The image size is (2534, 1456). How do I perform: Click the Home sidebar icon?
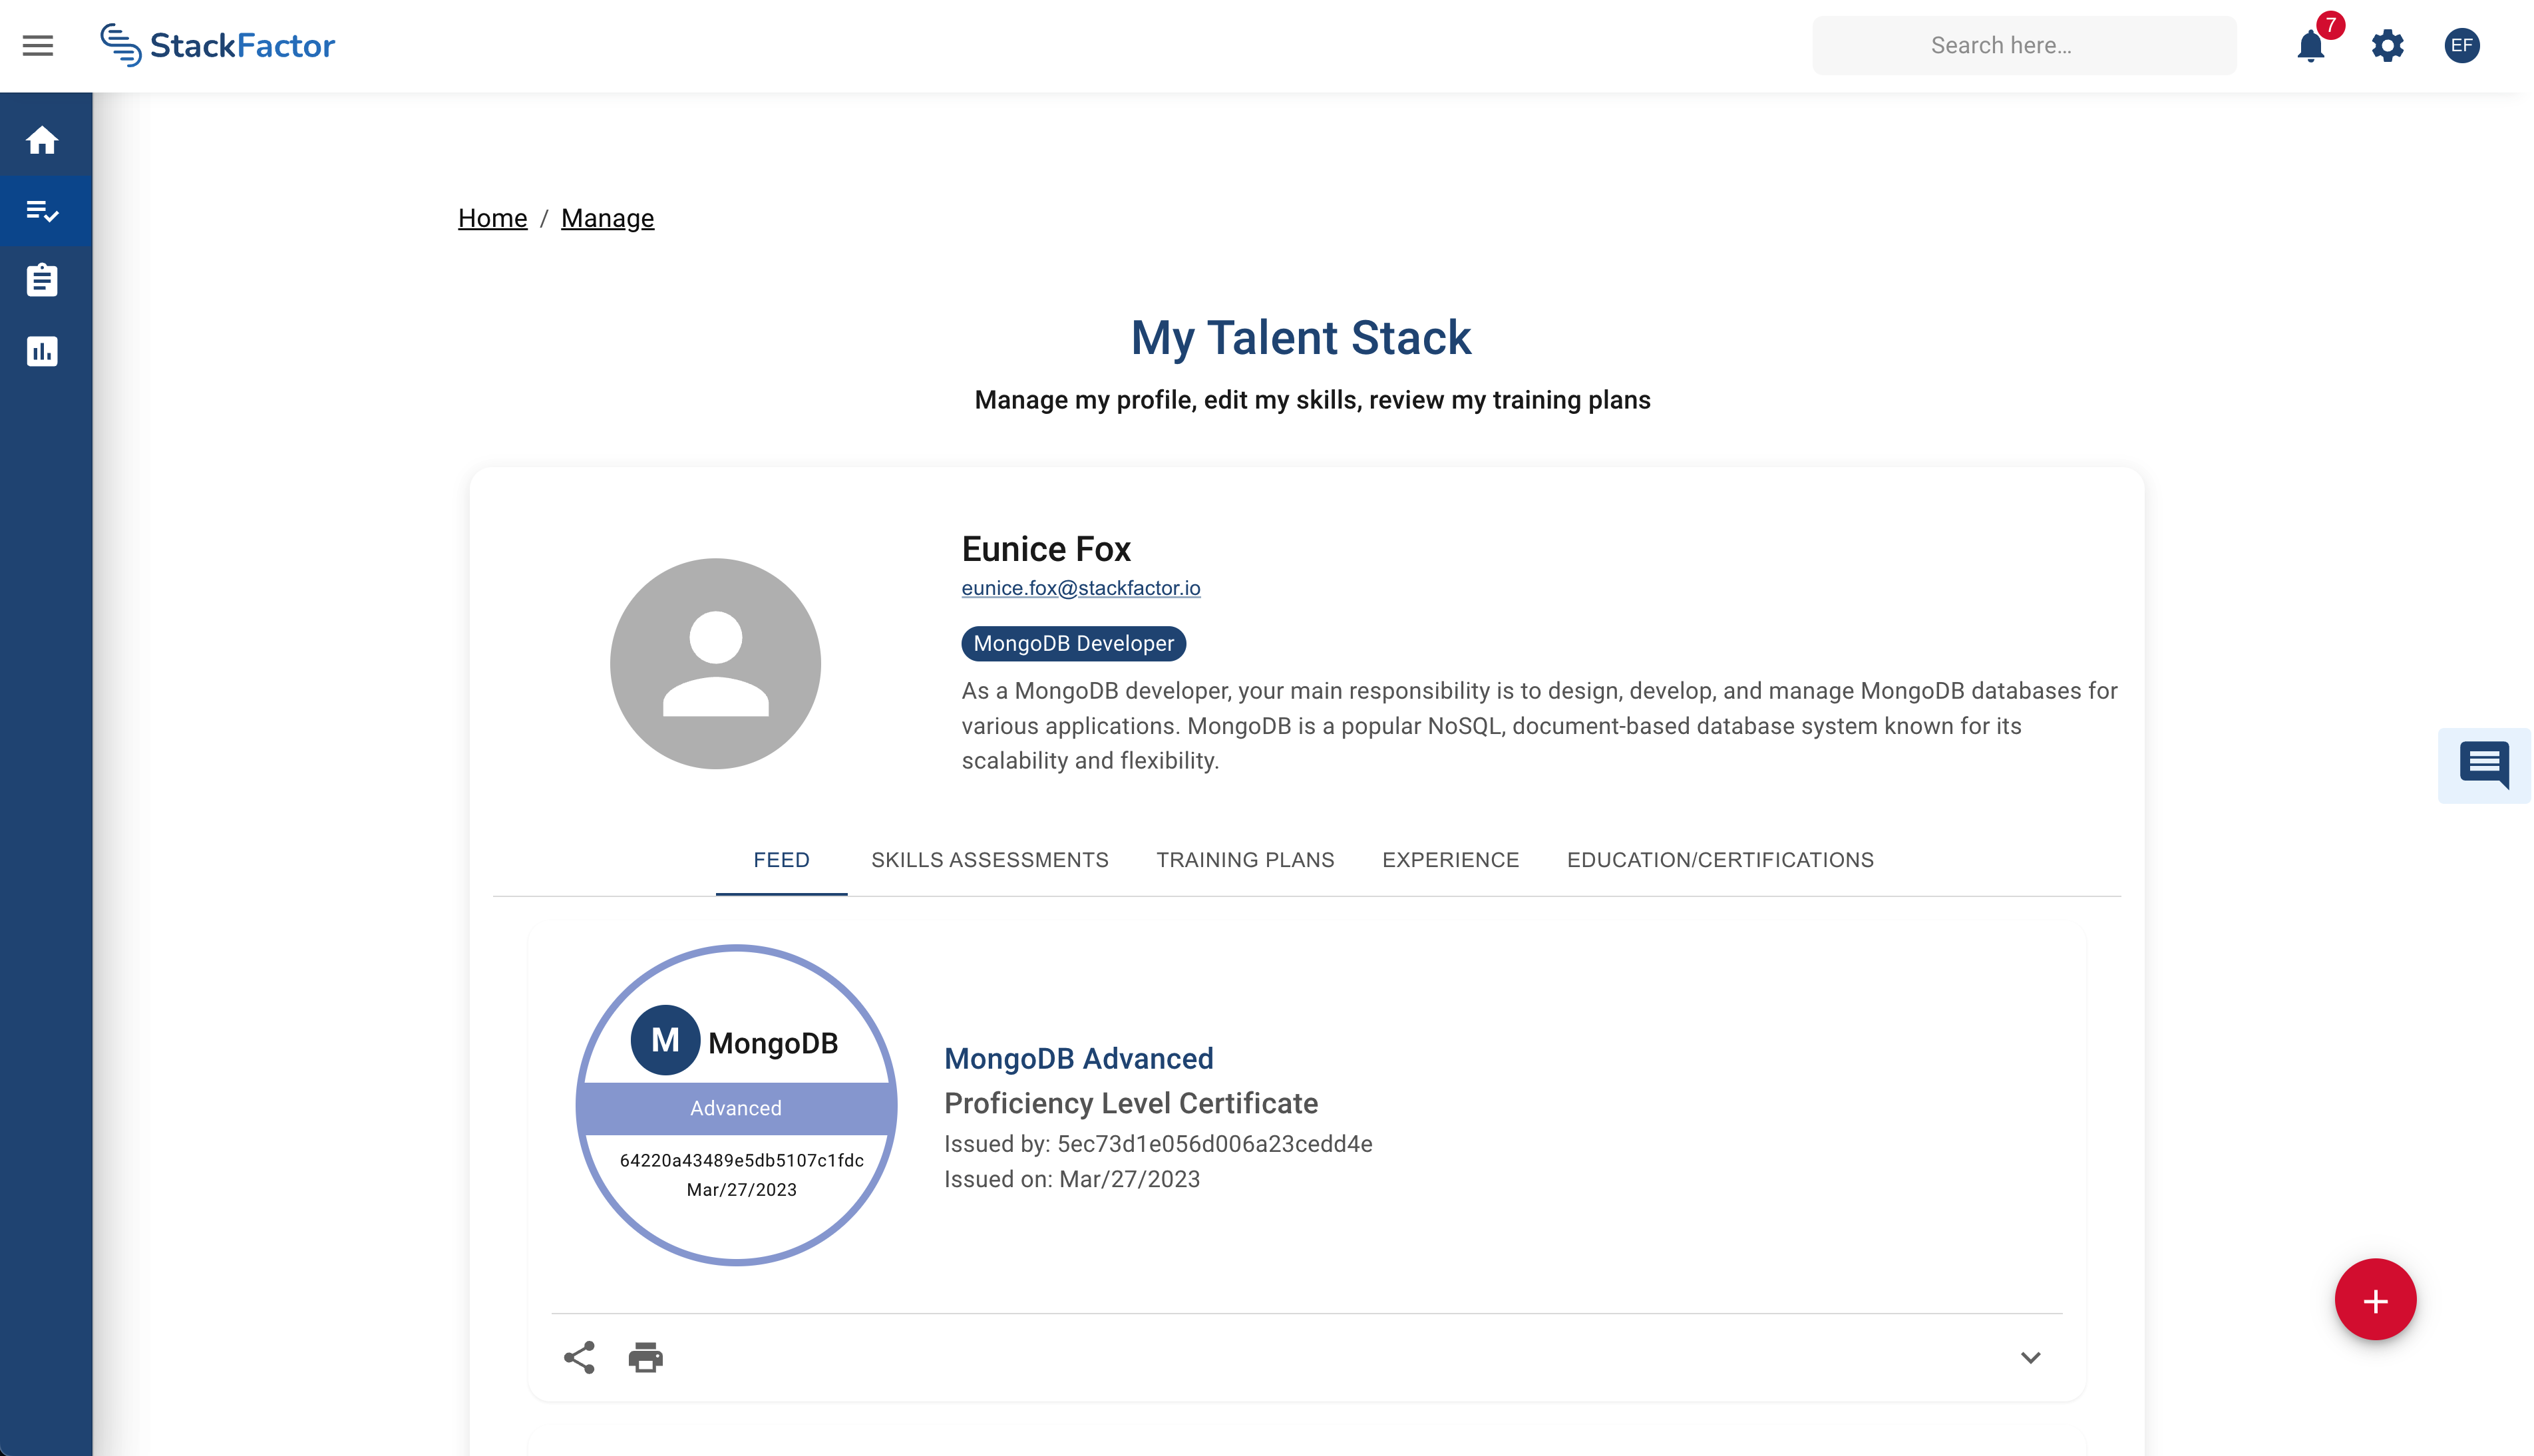[x=42, y=140]
